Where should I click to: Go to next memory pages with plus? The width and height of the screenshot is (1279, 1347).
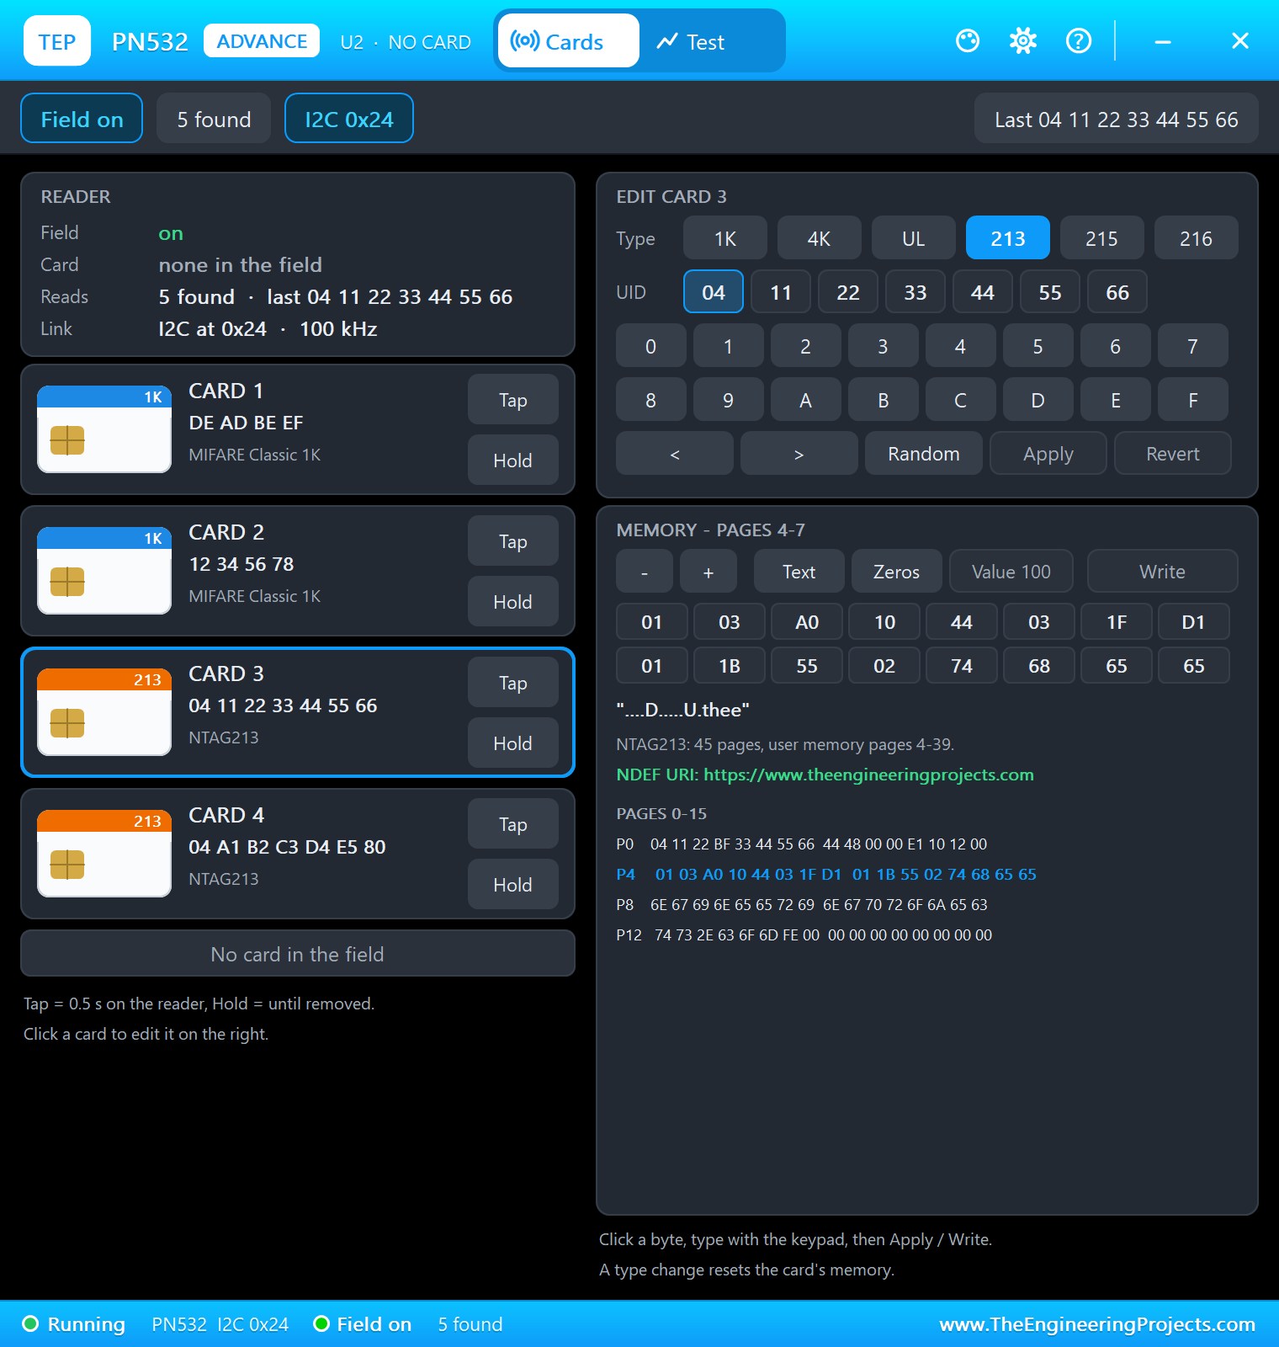(x=708, y=571)
